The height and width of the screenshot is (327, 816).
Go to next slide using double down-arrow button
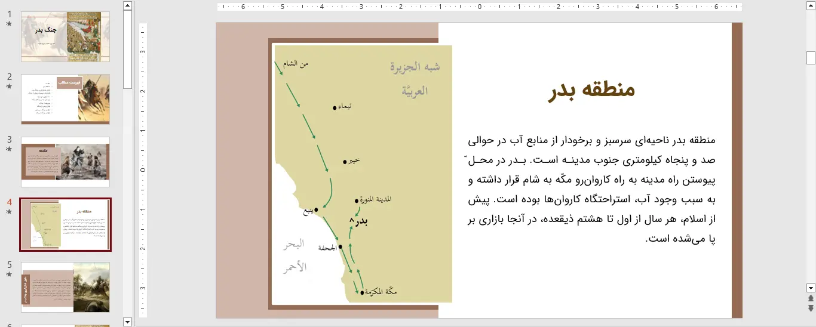811,308
